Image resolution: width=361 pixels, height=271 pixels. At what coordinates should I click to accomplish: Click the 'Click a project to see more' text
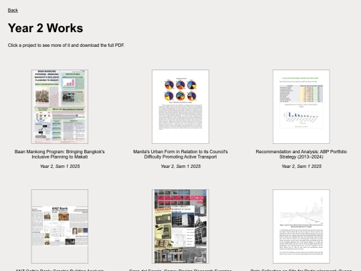tap(66, 46)
